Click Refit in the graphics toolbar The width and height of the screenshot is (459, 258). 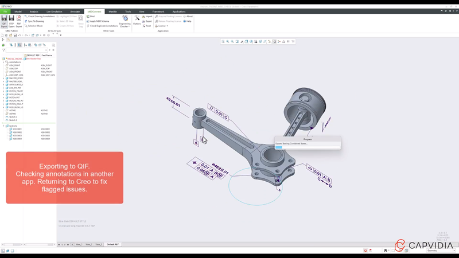tap(223, 41)
